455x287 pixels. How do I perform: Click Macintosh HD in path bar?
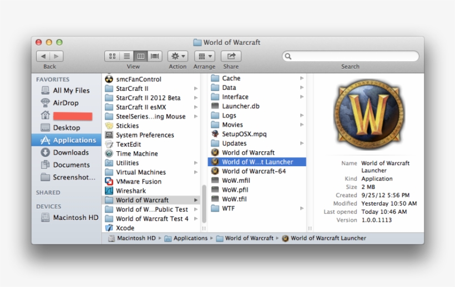point(132,238)
